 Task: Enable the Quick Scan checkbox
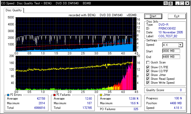click(148, 62)
